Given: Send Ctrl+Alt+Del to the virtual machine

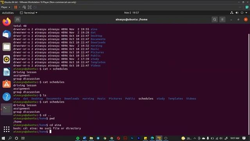Looking at the screenshot, I should 24,7.
